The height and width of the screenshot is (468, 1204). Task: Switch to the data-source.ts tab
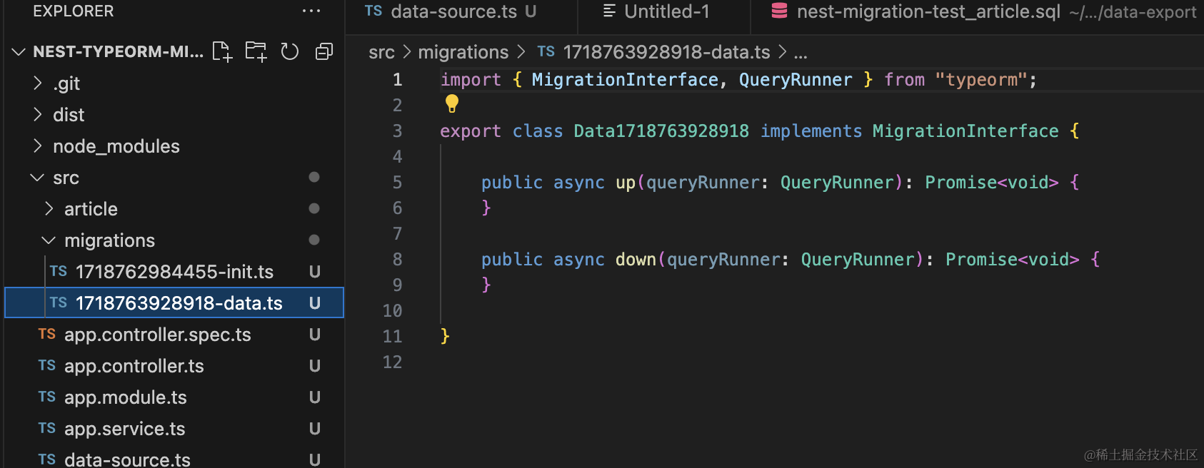pyautogui.click(x=461, y=11)
